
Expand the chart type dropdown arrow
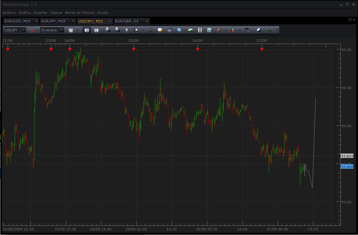pos(78,30)
